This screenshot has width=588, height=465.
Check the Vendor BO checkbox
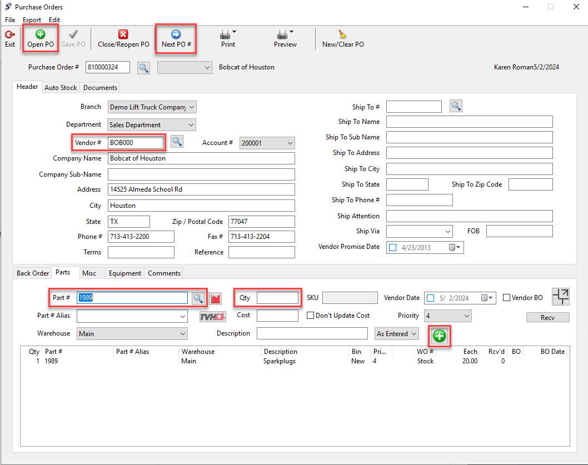(x=507, y=298)
